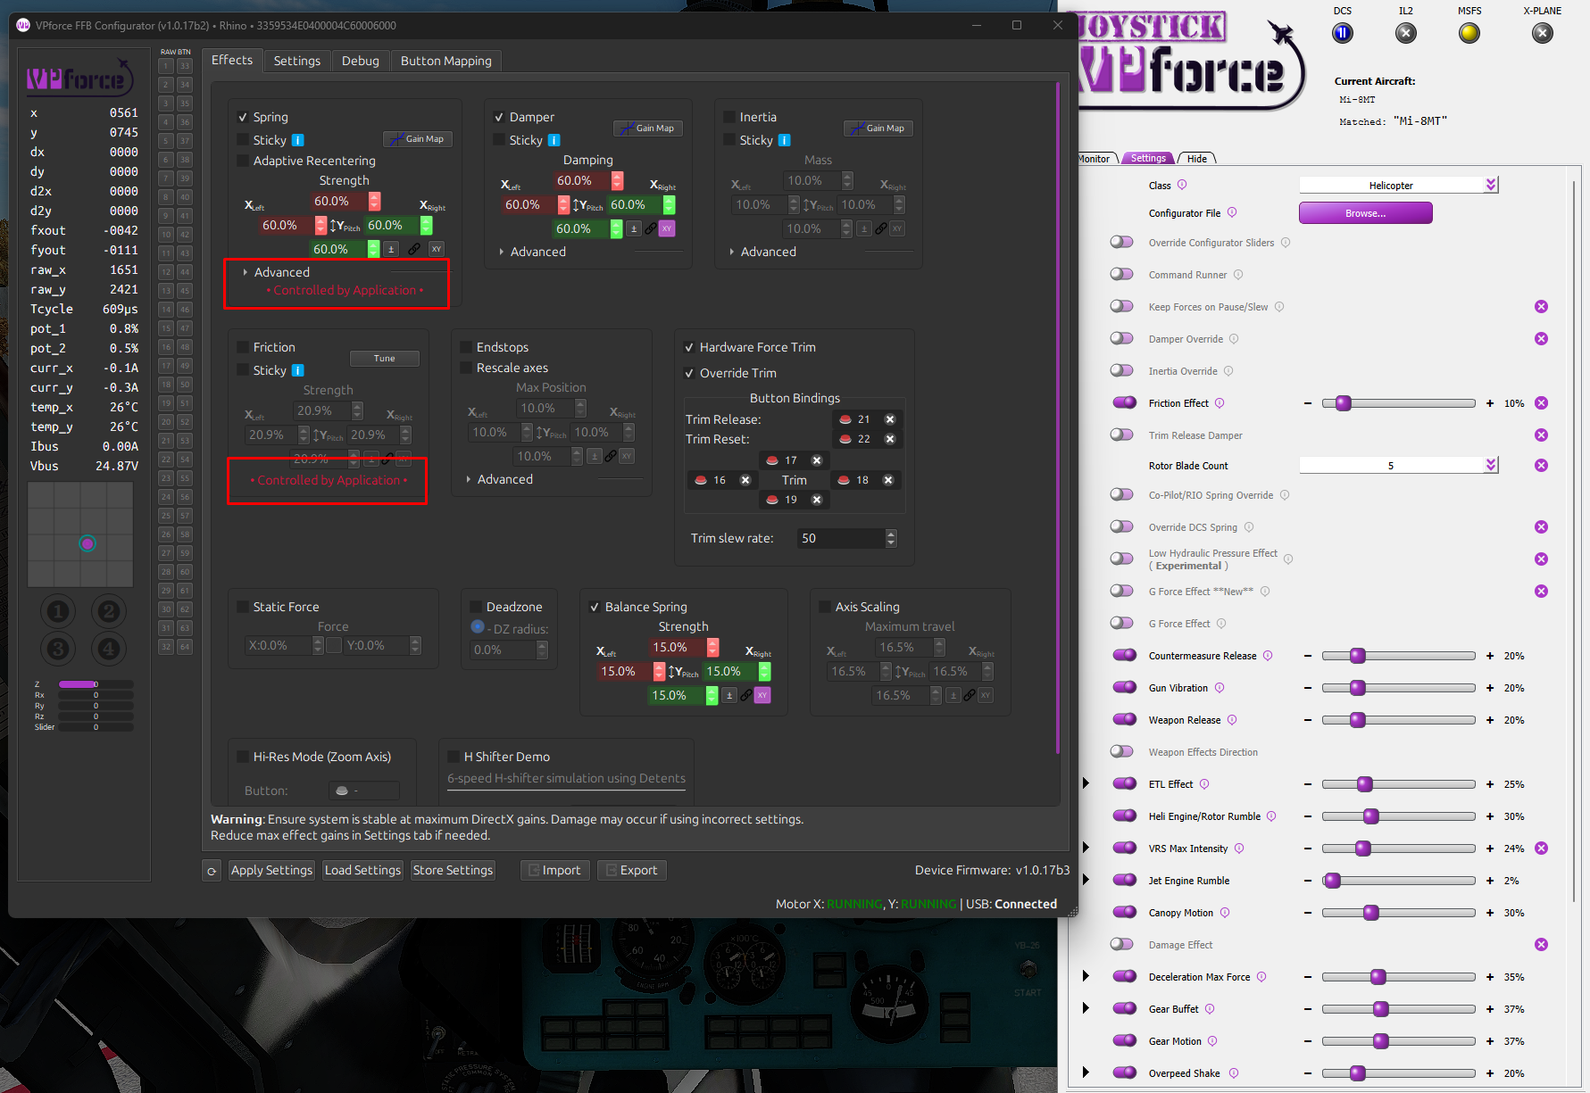This screenshot has width=1590, height=1093.
Task: Click the X-PLANE status icon
Action: 1543,33
